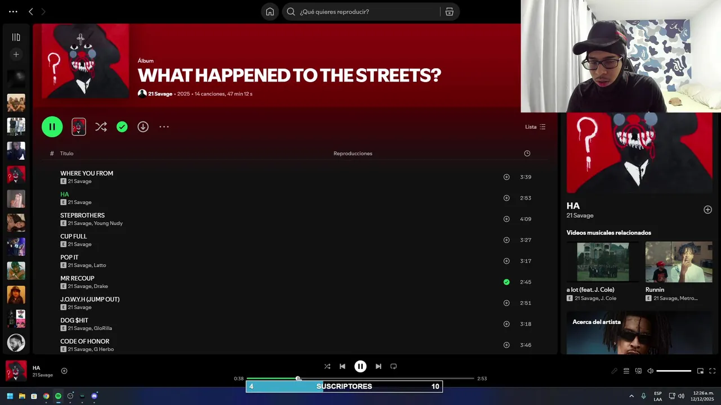Open the artist link GloRilla

[x=103, y=328]
